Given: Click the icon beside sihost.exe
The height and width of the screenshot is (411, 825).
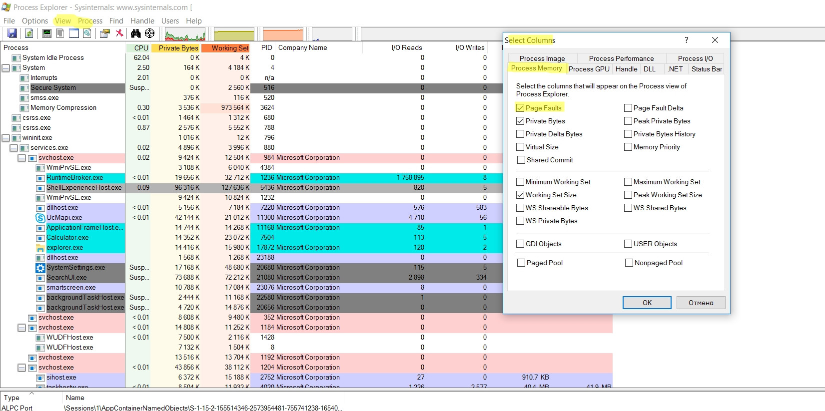Looking at the screenshot, I should coord(40,378).
